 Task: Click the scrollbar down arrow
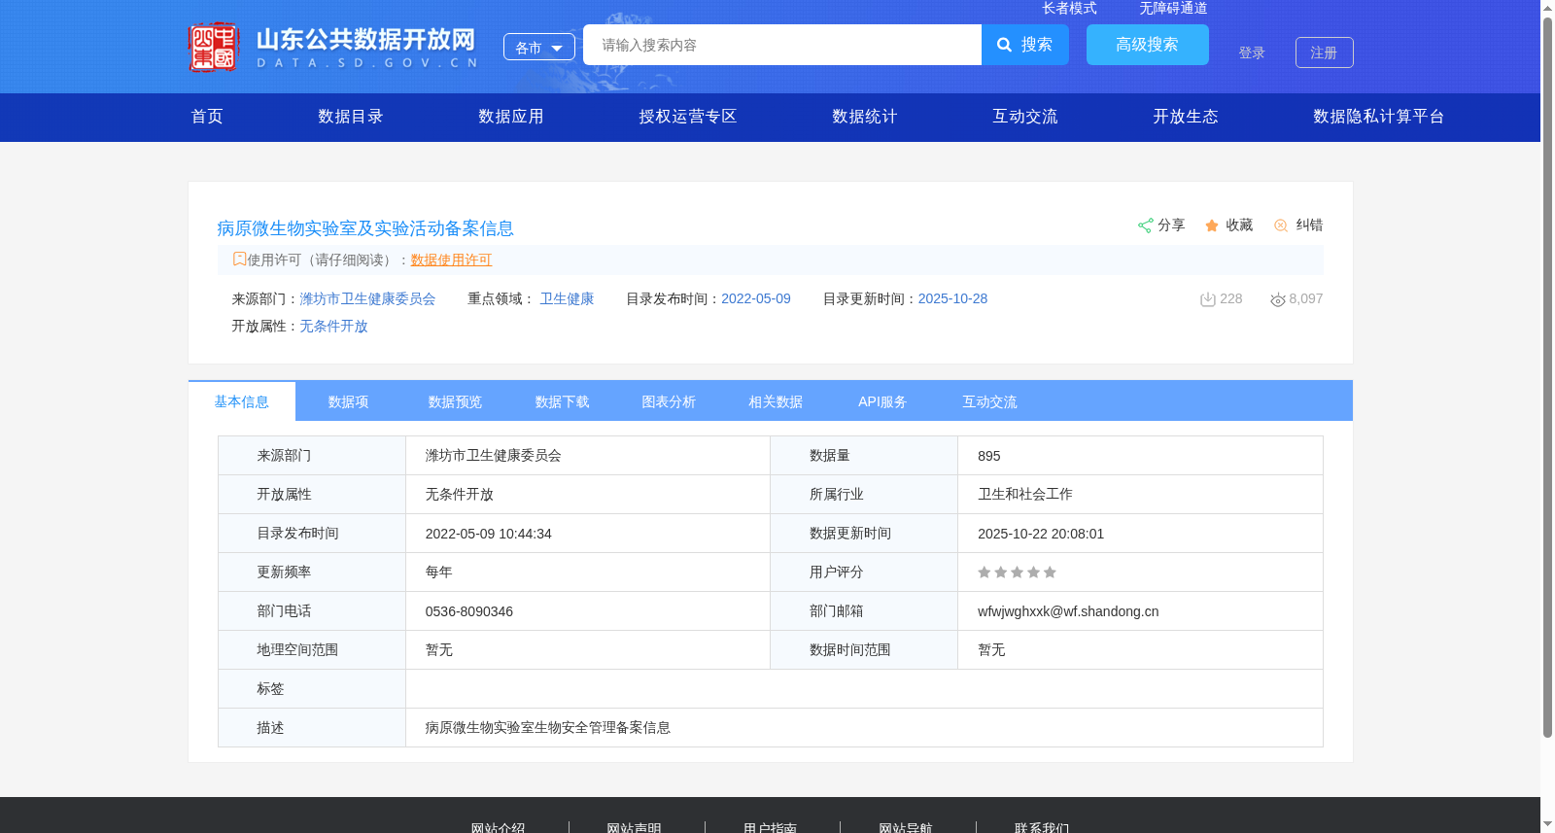(1547, 824)
